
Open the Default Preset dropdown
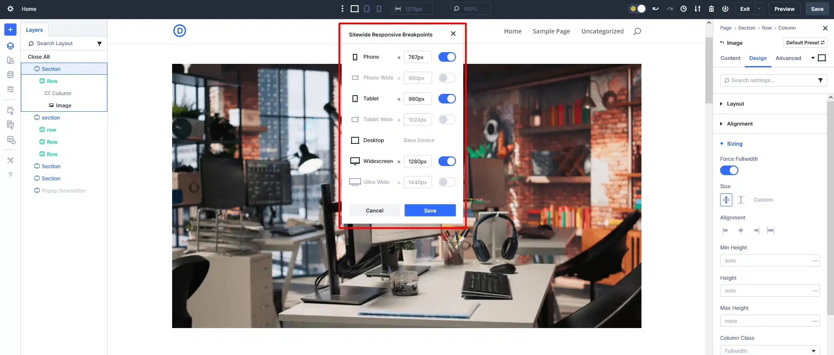point(805,43)
